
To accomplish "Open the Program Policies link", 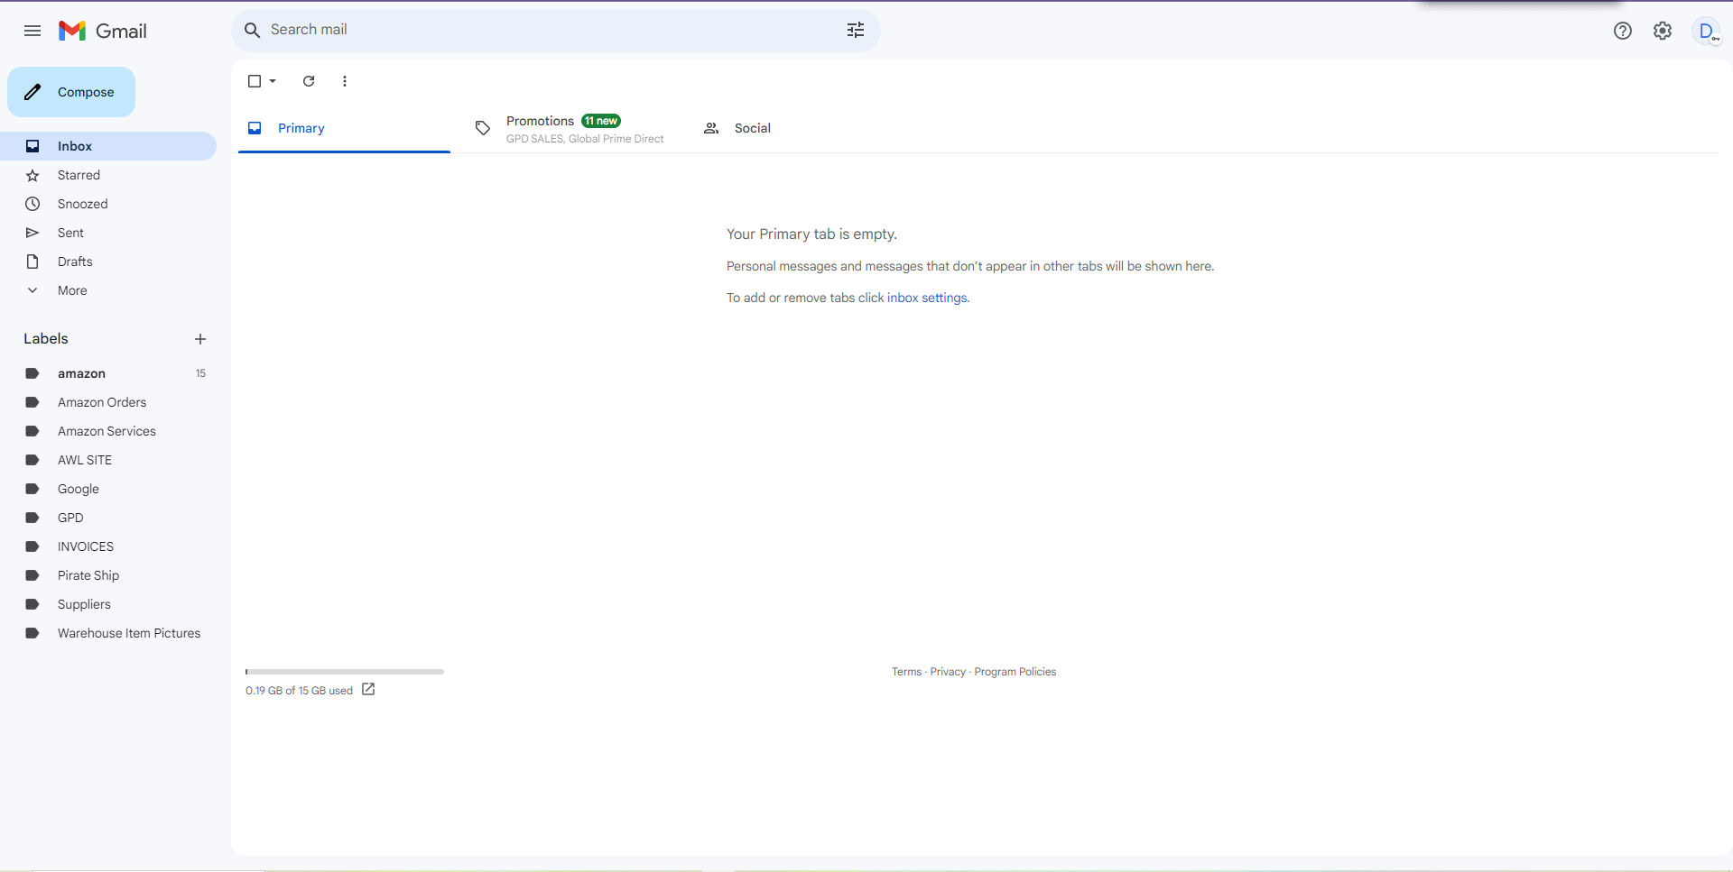I will pyautogui.click(x=1015, y=672).
